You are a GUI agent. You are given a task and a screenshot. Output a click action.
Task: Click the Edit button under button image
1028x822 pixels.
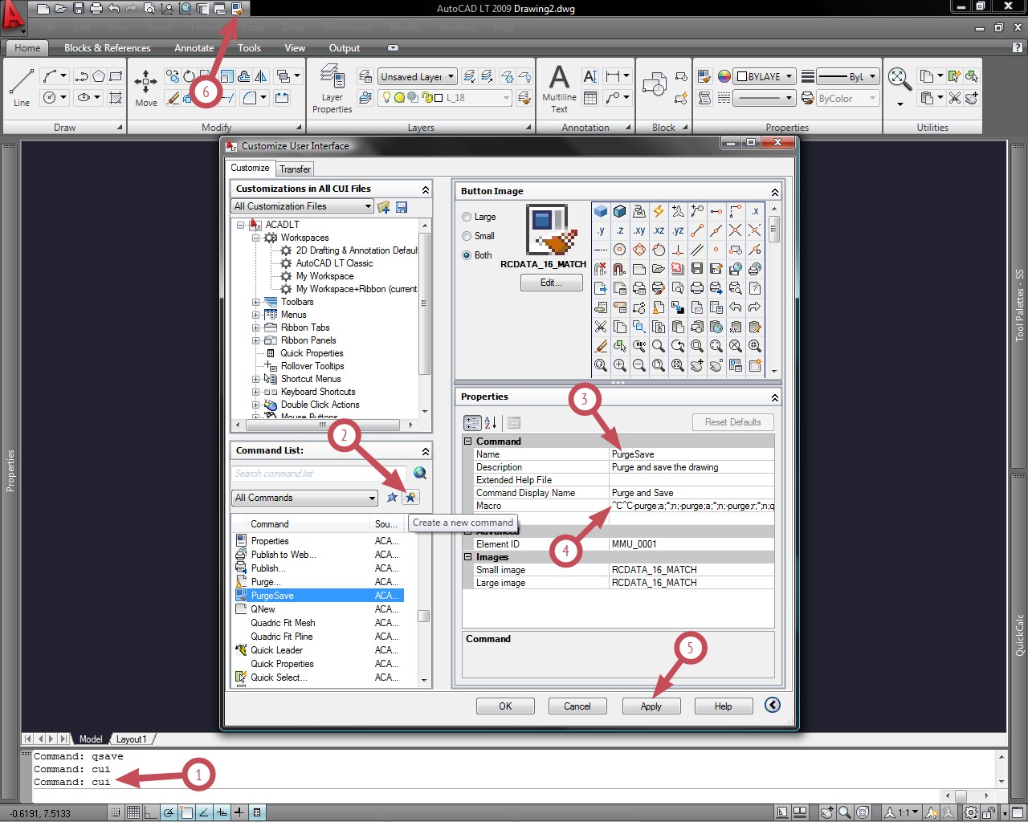click(551, 283)
